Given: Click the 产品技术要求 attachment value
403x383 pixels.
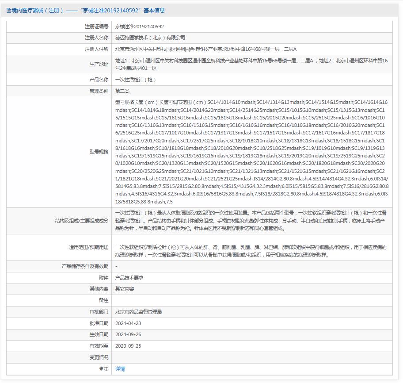Looking at the screenshot, I should point(129,278).
